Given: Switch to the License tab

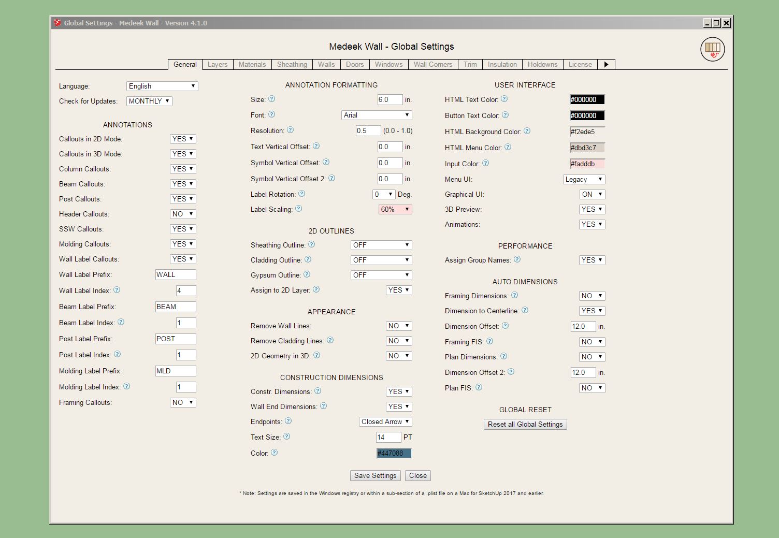Looking at the screenshot, I should click(x=580, y=64).
